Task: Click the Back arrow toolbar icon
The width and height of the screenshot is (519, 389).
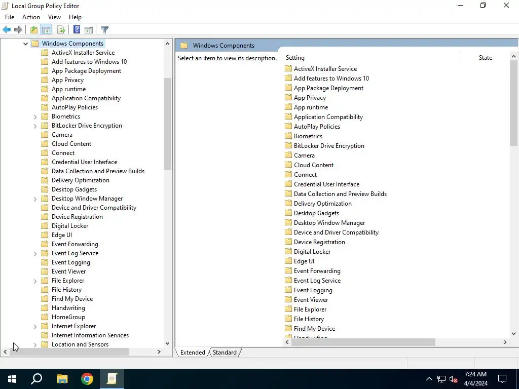Action: point(7,30)
